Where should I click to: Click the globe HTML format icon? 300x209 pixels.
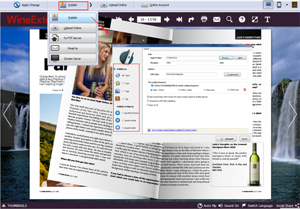pos(118,75)
